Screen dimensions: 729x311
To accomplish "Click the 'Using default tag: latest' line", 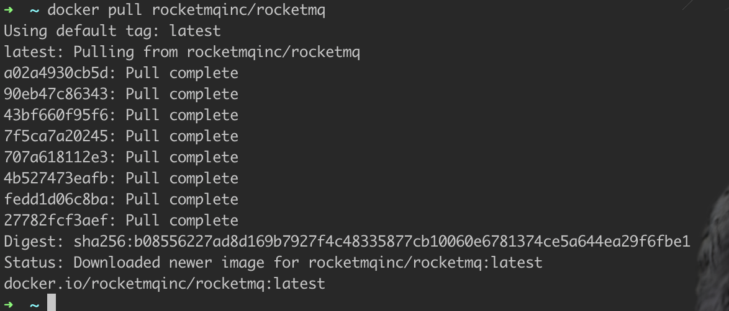I will coord(112,31).
